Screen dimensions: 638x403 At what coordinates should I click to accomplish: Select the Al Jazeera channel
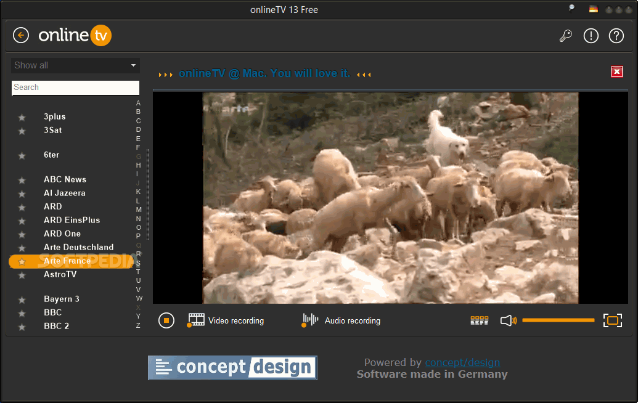pos(65,193)
